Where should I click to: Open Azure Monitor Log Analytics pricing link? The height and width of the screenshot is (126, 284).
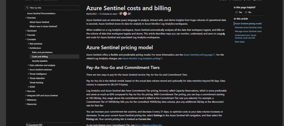click(141, 58)
